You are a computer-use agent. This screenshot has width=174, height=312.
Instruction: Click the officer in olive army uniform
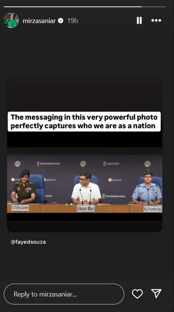(24, 187)
